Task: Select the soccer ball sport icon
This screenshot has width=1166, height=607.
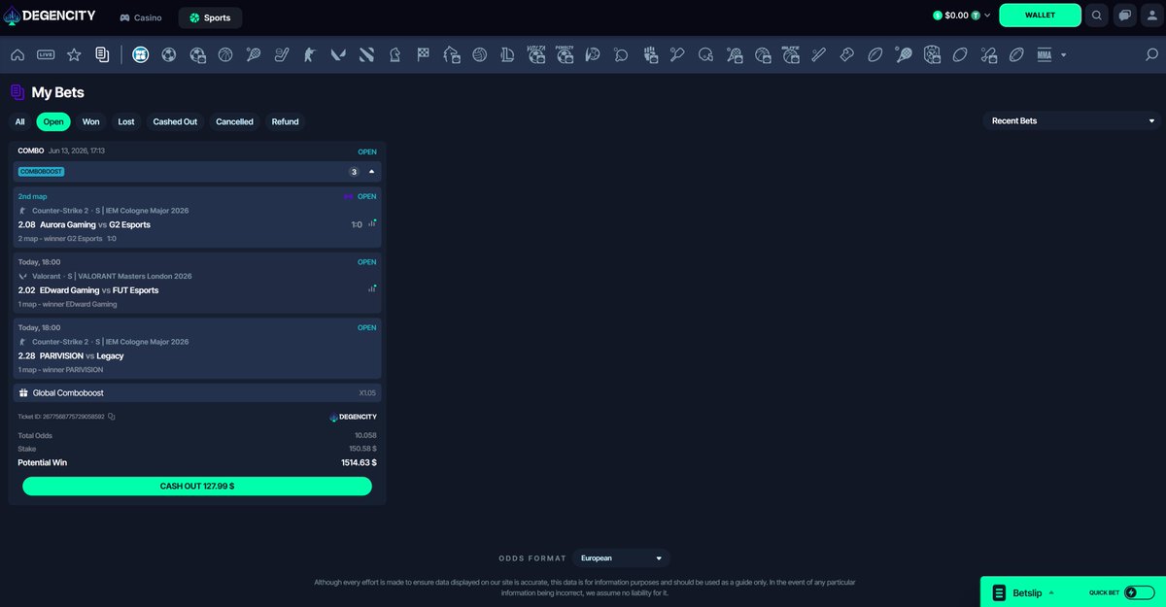Action: 169,55
